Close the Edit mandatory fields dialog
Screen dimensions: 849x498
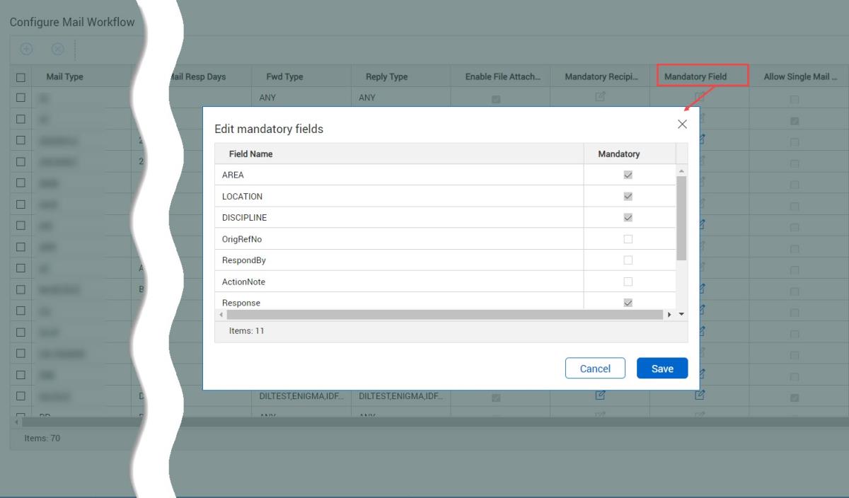coord(682,124)
